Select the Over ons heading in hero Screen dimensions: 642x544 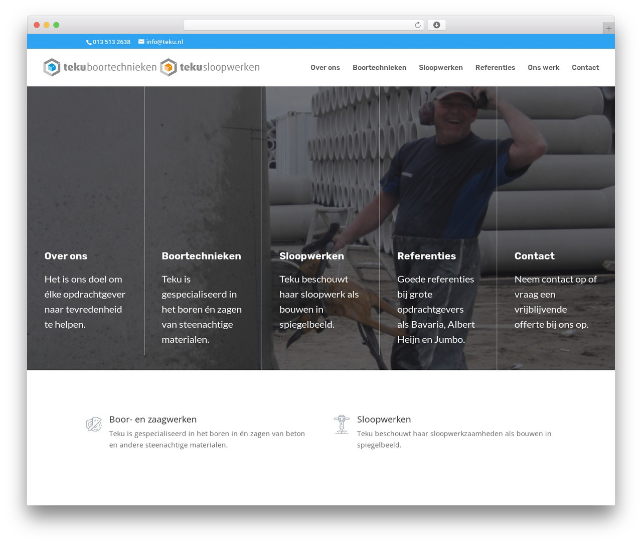(x=66, y=256)
